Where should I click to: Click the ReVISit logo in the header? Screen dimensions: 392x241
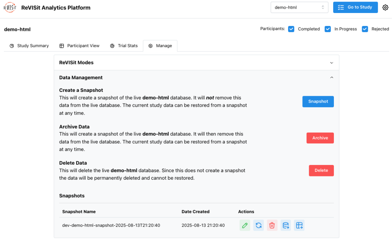[10, 7]
